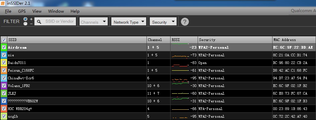Uncheck the Volans_1FB2 network checkbox
316x120 pixels.
pyautogui.click(x=4, y=86)
